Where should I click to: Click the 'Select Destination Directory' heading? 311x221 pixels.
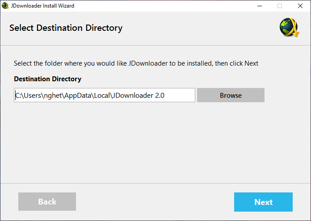(x=66, y=28)
